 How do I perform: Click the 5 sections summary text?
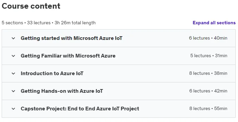(12, 23)
